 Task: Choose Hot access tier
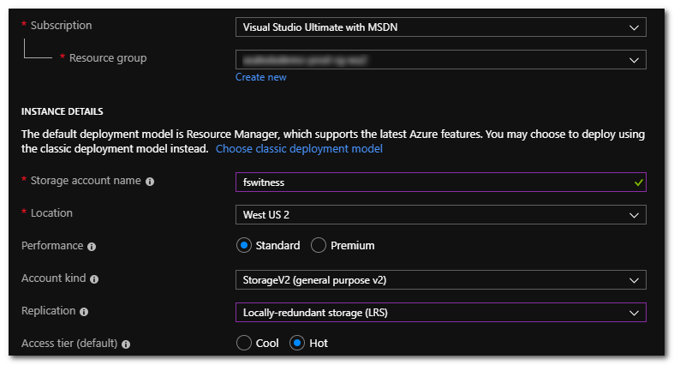pyautogui.click(x=297, y=343)
